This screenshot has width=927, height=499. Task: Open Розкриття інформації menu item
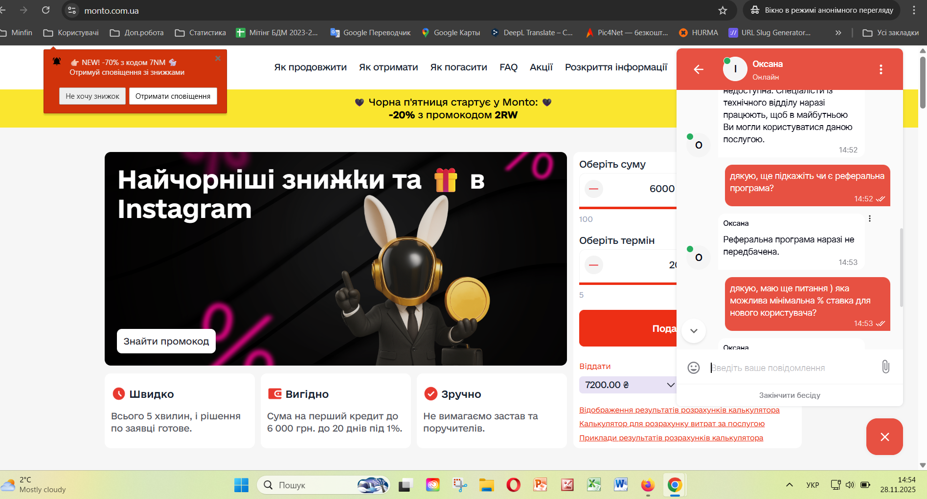[616, 67]
